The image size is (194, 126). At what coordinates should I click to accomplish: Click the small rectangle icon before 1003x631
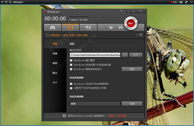click(x=47, y=35)
